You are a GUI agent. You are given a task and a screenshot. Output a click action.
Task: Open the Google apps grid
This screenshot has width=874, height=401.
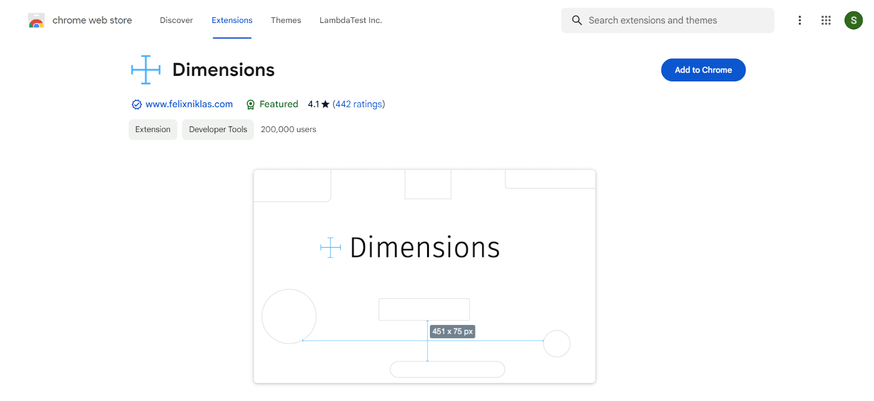826,20
